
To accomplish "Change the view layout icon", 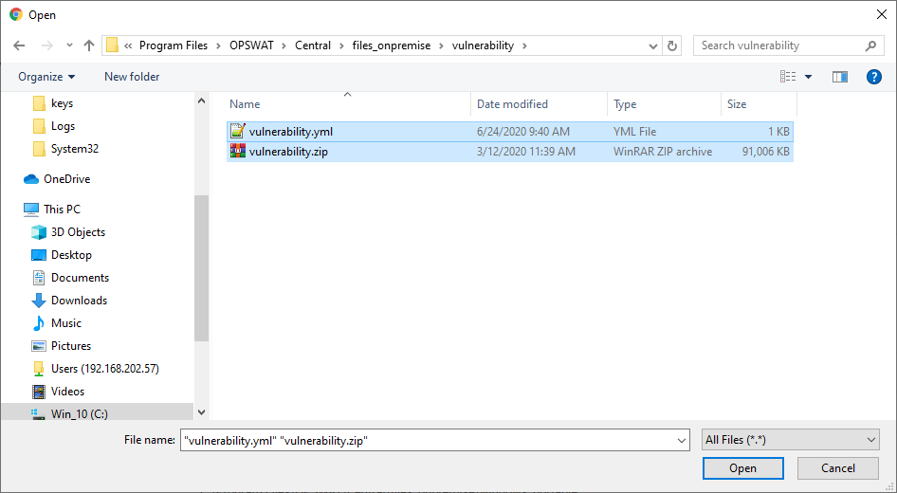I will pyautogui.click(x=788, y=77).
